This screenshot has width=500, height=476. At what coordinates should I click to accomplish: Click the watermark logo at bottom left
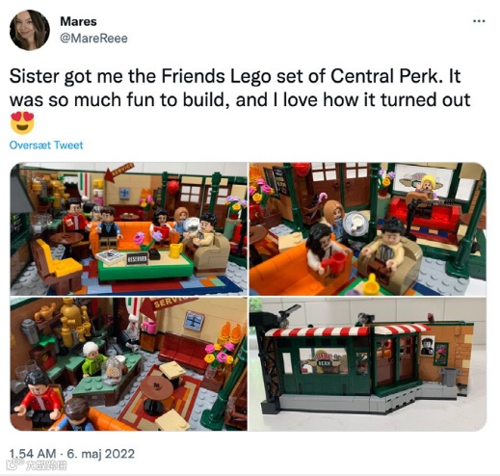38,464
